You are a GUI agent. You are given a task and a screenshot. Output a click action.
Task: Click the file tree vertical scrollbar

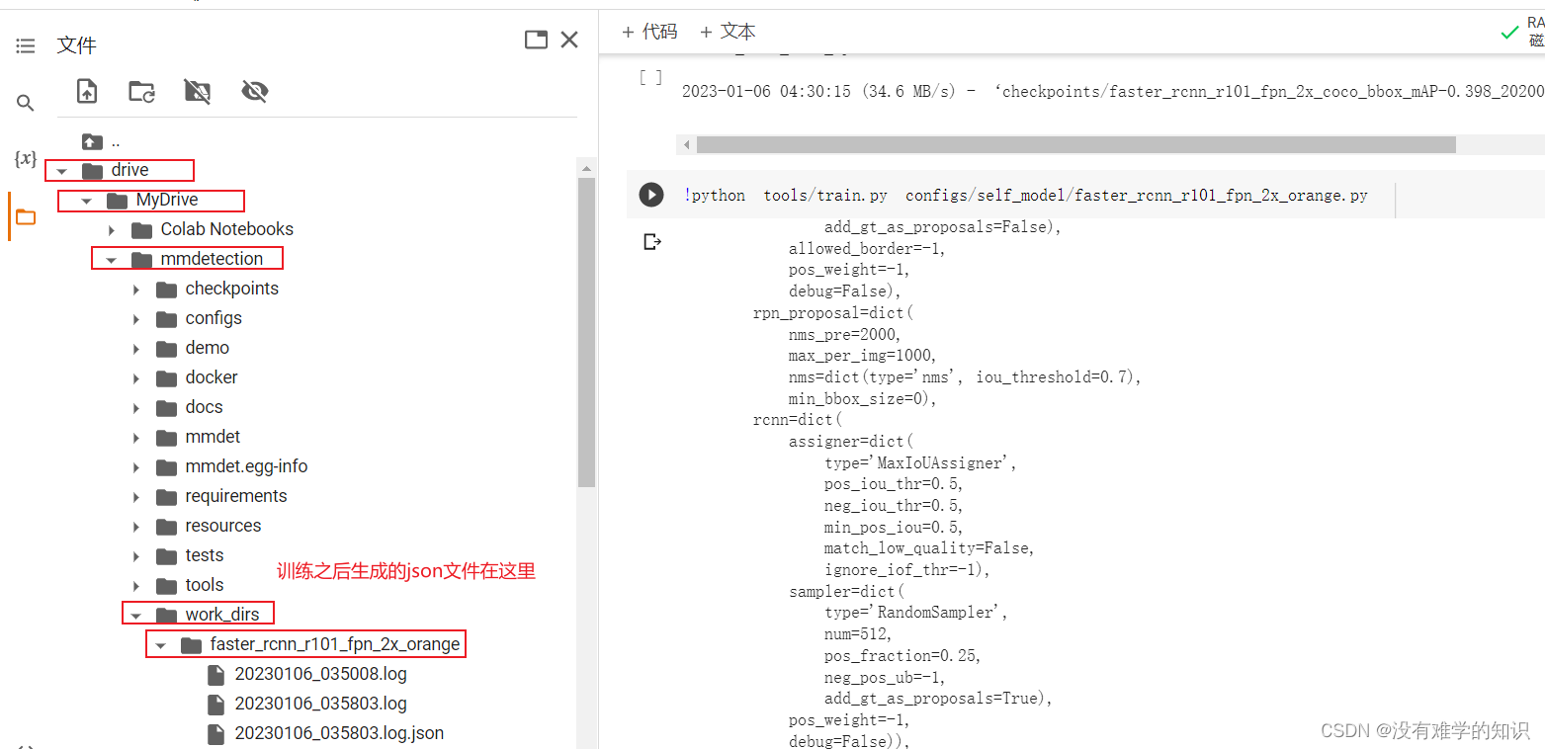(x=586, y=332)
